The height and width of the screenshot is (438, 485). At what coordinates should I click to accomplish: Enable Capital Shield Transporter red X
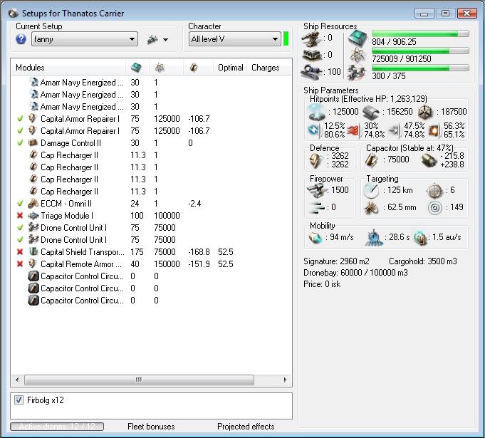coord(20,252)
